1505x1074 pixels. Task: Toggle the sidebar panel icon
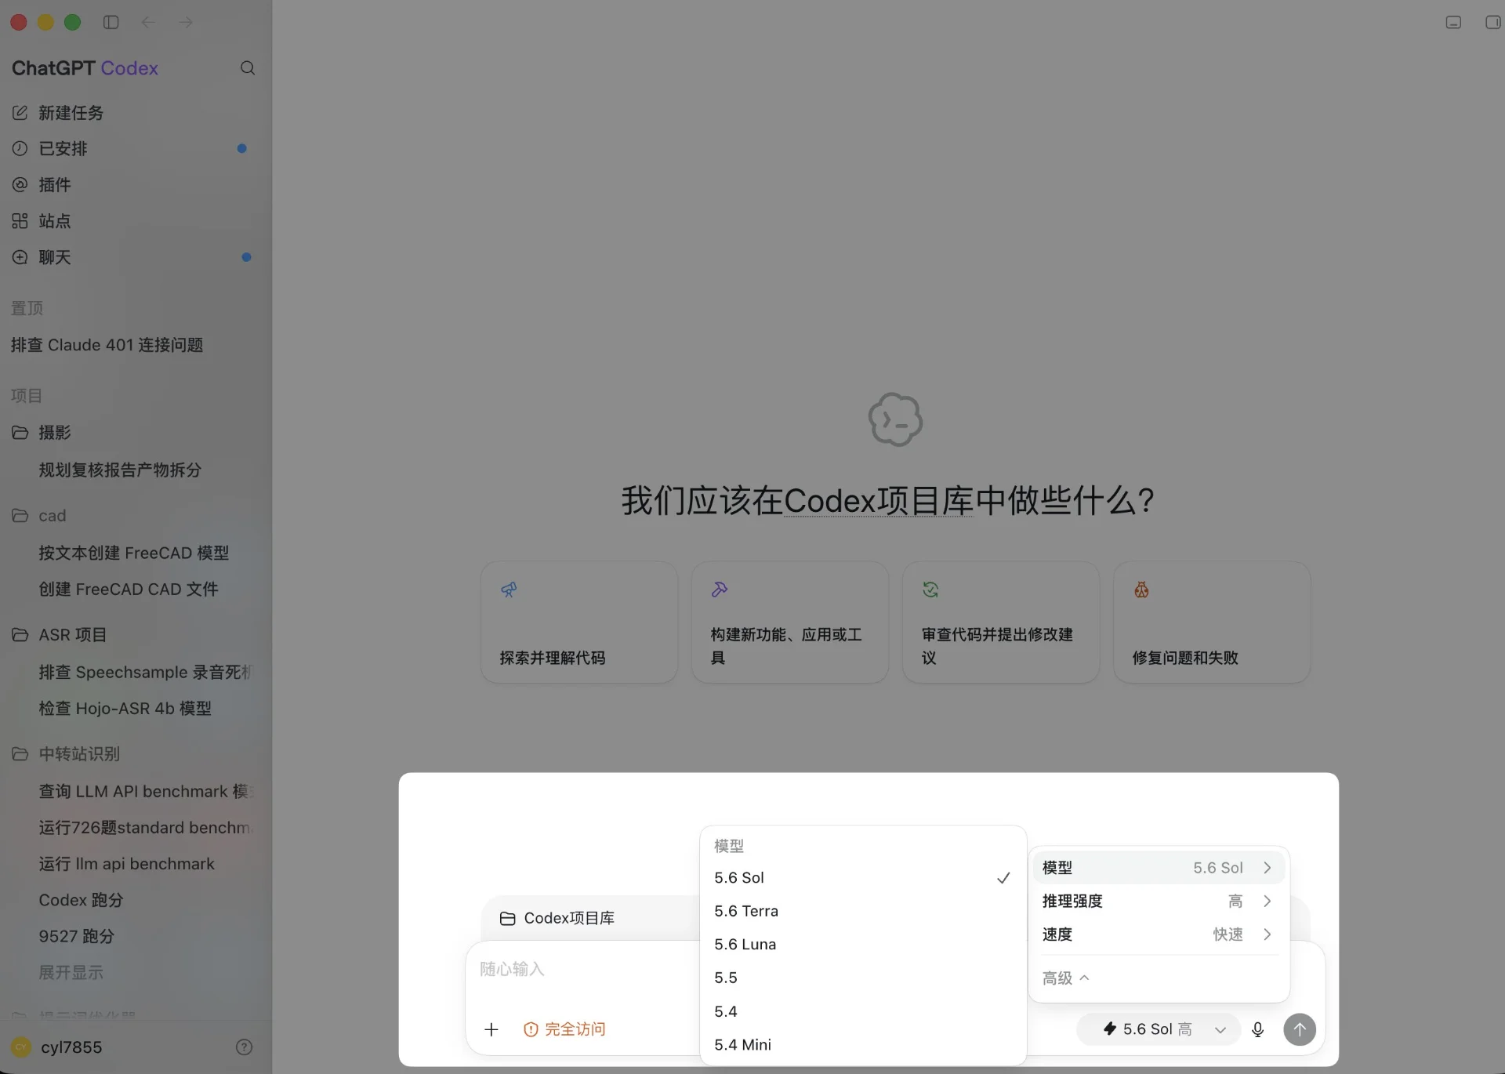point(111,22)
